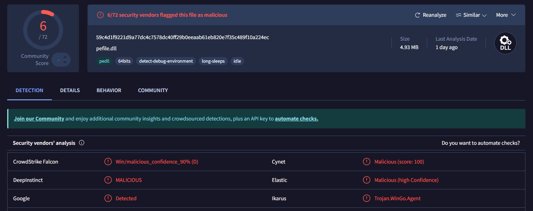The height and width of the screenshot is (211, 533).
Task: Click the Reanalyze refresh icon
Action: tap(418, 15)
